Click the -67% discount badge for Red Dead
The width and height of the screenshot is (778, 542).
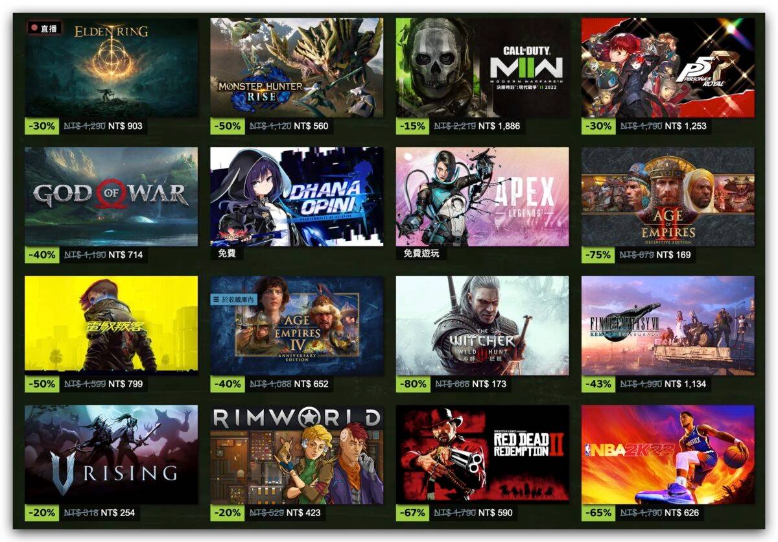[x=413, y=513]
